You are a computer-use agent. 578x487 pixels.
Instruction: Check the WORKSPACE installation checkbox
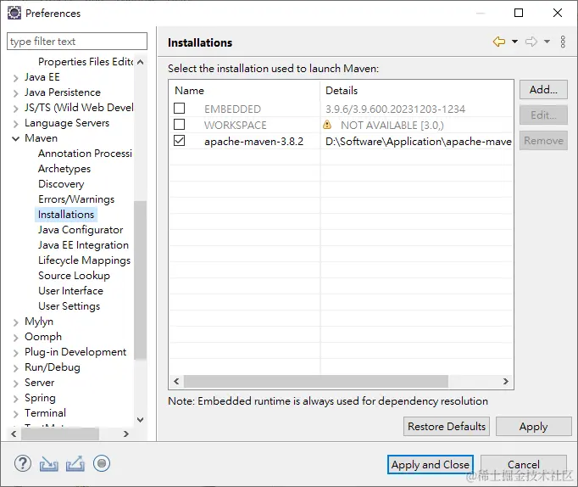coord(180,125)
